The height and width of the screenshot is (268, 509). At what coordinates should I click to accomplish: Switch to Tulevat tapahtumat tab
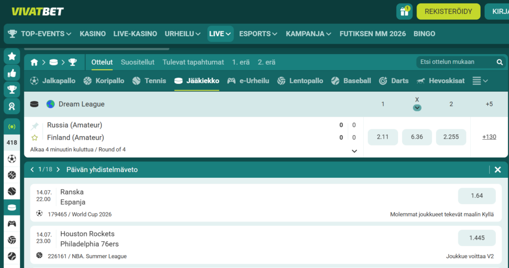[x=193, y=62]
